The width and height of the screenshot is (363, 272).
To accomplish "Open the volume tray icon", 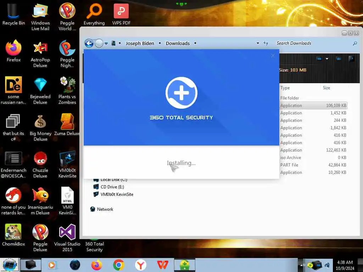I will click(x=327, y=265).
